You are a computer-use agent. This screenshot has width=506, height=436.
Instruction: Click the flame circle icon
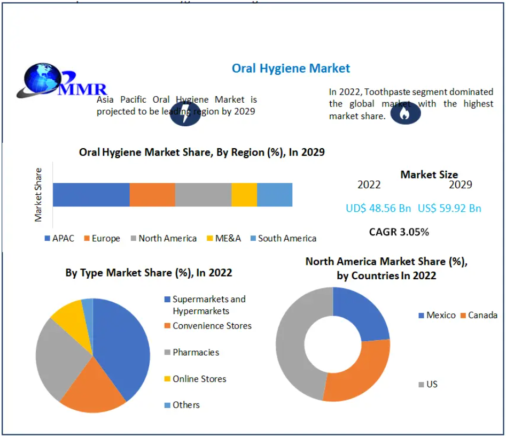click(x=405, y=112)
